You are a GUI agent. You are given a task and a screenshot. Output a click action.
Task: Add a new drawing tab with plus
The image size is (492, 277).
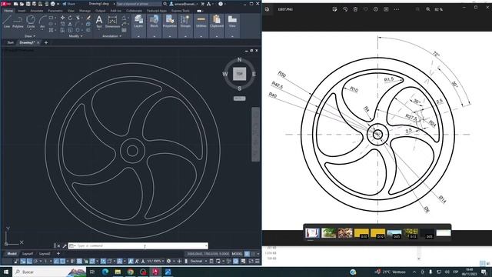pos(46,42)
